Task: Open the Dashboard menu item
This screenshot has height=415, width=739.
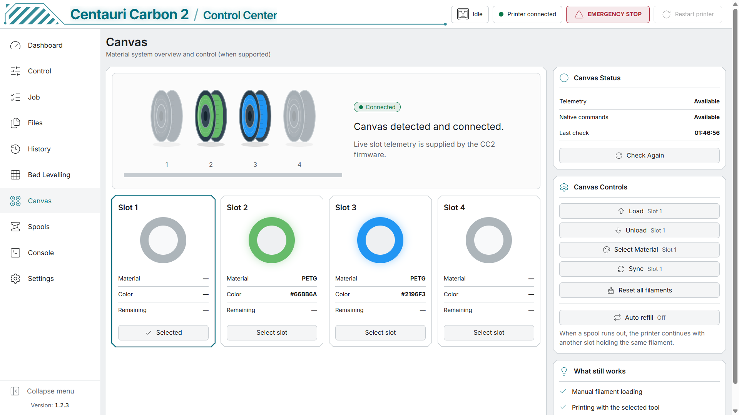Action: click(x=50, y=45)
